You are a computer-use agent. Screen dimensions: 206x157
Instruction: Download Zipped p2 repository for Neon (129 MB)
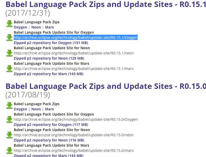49,58
